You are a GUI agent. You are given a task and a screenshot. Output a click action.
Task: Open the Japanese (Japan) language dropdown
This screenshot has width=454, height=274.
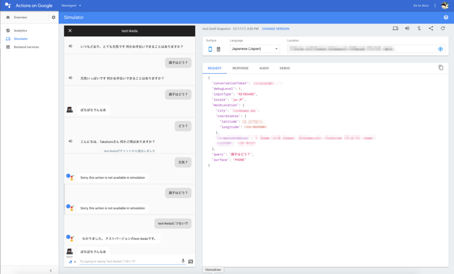pyautogui.click(x=255, y=49)
